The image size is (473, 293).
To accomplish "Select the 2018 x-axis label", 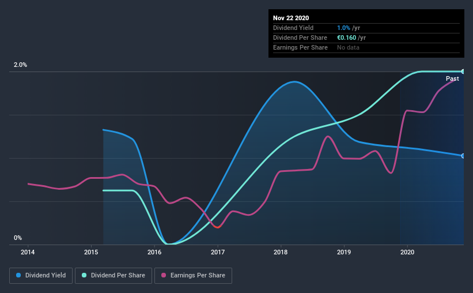I will (x=281, y=252).
